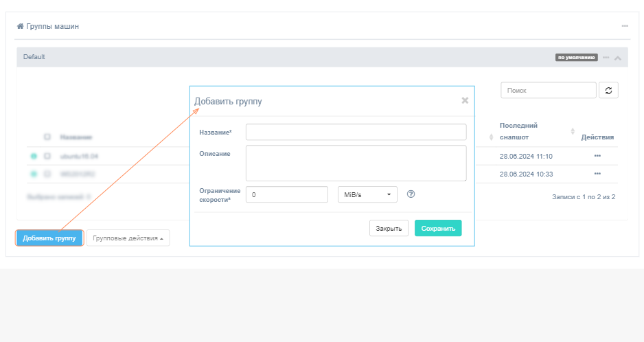Open the Default group three-dots menu
Image resolution: width=644 pixels, height=342 pixels.
tap(606, 58)
